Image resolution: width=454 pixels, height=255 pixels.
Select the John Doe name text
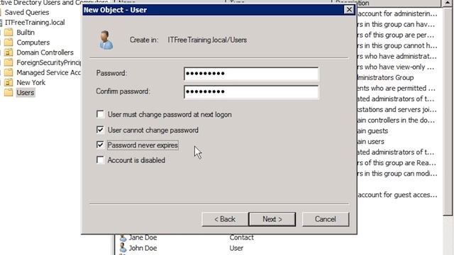point(143,248)
